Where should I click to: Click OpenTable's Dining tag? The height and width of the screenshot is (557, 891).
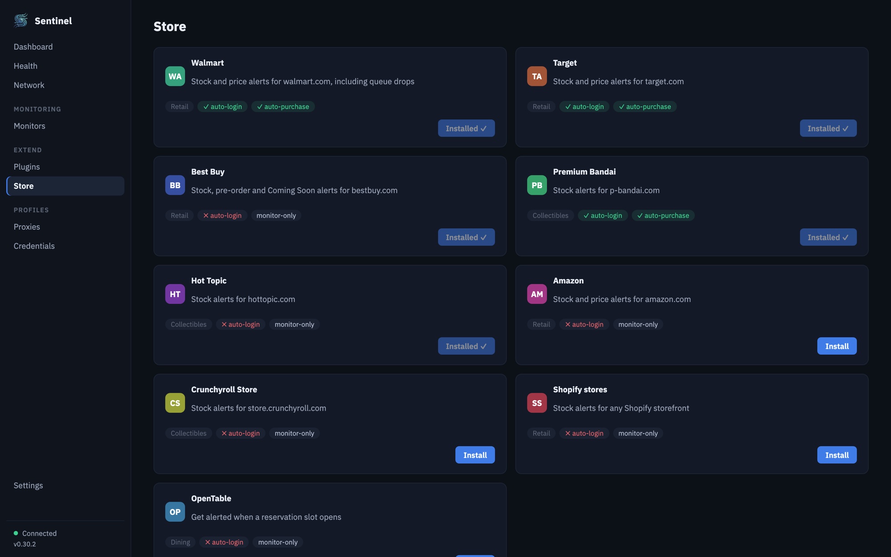click(x=180, y=542)
